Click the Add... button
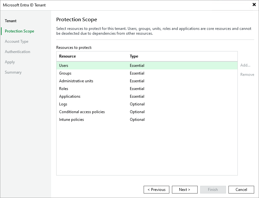 click(245, 65)
